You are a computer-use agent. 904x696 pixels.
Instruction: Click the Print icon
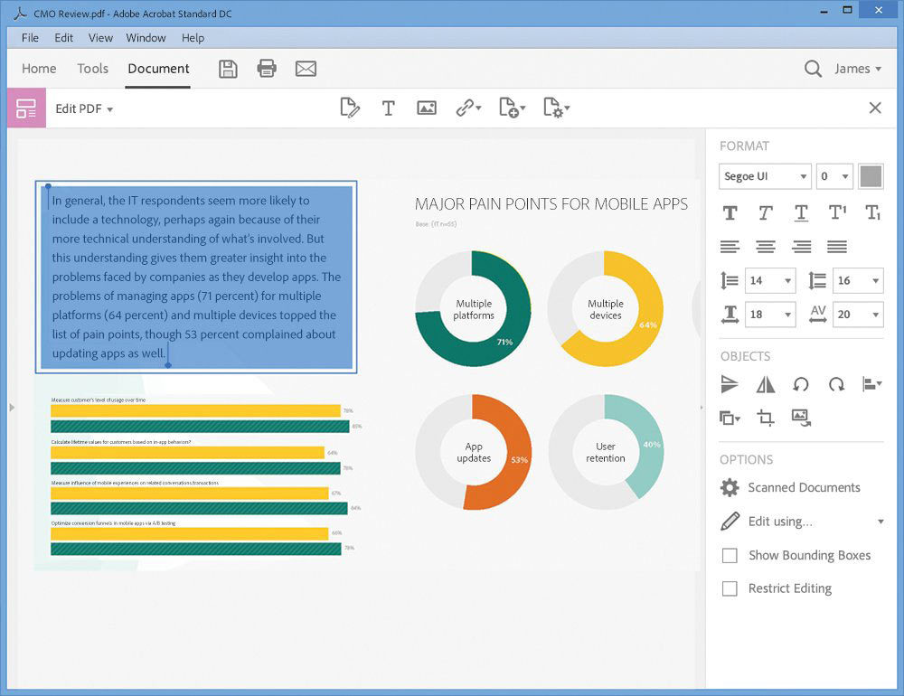[267, 69]
